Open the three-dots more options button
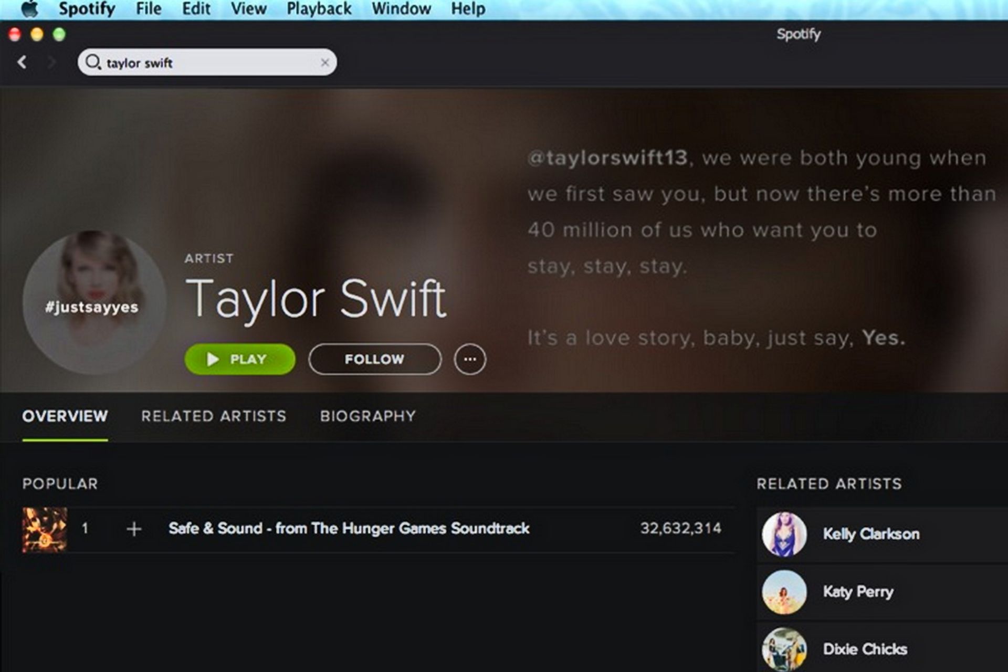 [x=470, y=359]
